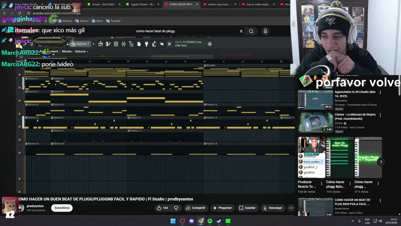Reload the YouTube page in browser
This screenshot has height=226, width=401.
19,13
